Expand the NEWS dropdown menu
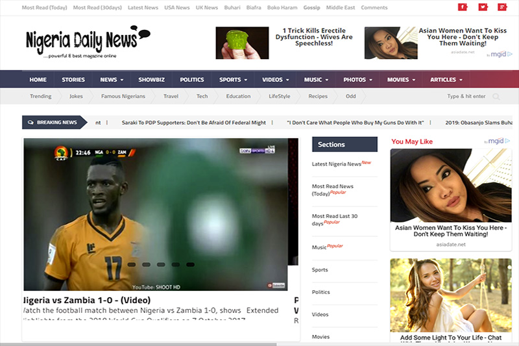 click(x=112, y=80)
